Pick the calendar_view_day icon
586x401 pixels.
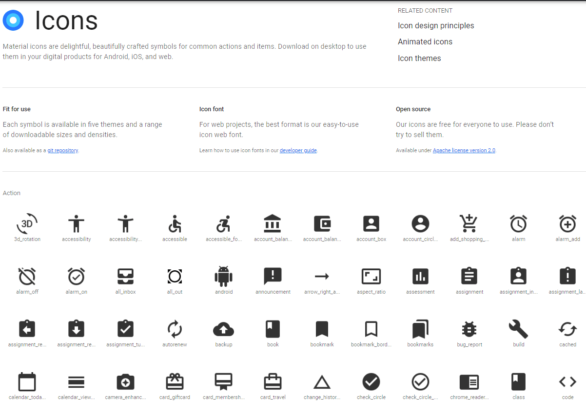(x=77, y=381)
